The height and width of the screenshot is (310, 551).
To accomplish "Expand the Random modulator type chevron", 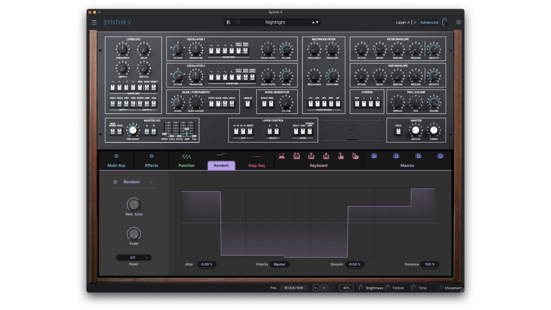I will [152, 182].
